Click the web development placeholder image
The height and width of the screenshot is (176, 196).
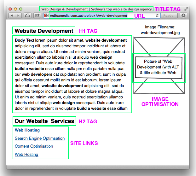coord(159,65)
